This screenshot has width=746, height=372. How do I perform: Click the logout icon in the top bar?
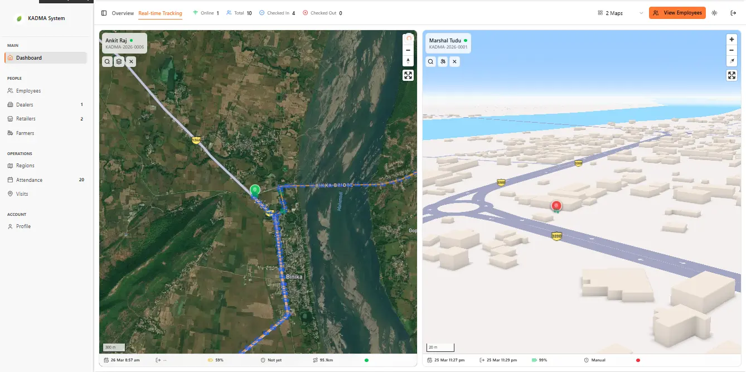pyautogui.click(x=733, y=12)
